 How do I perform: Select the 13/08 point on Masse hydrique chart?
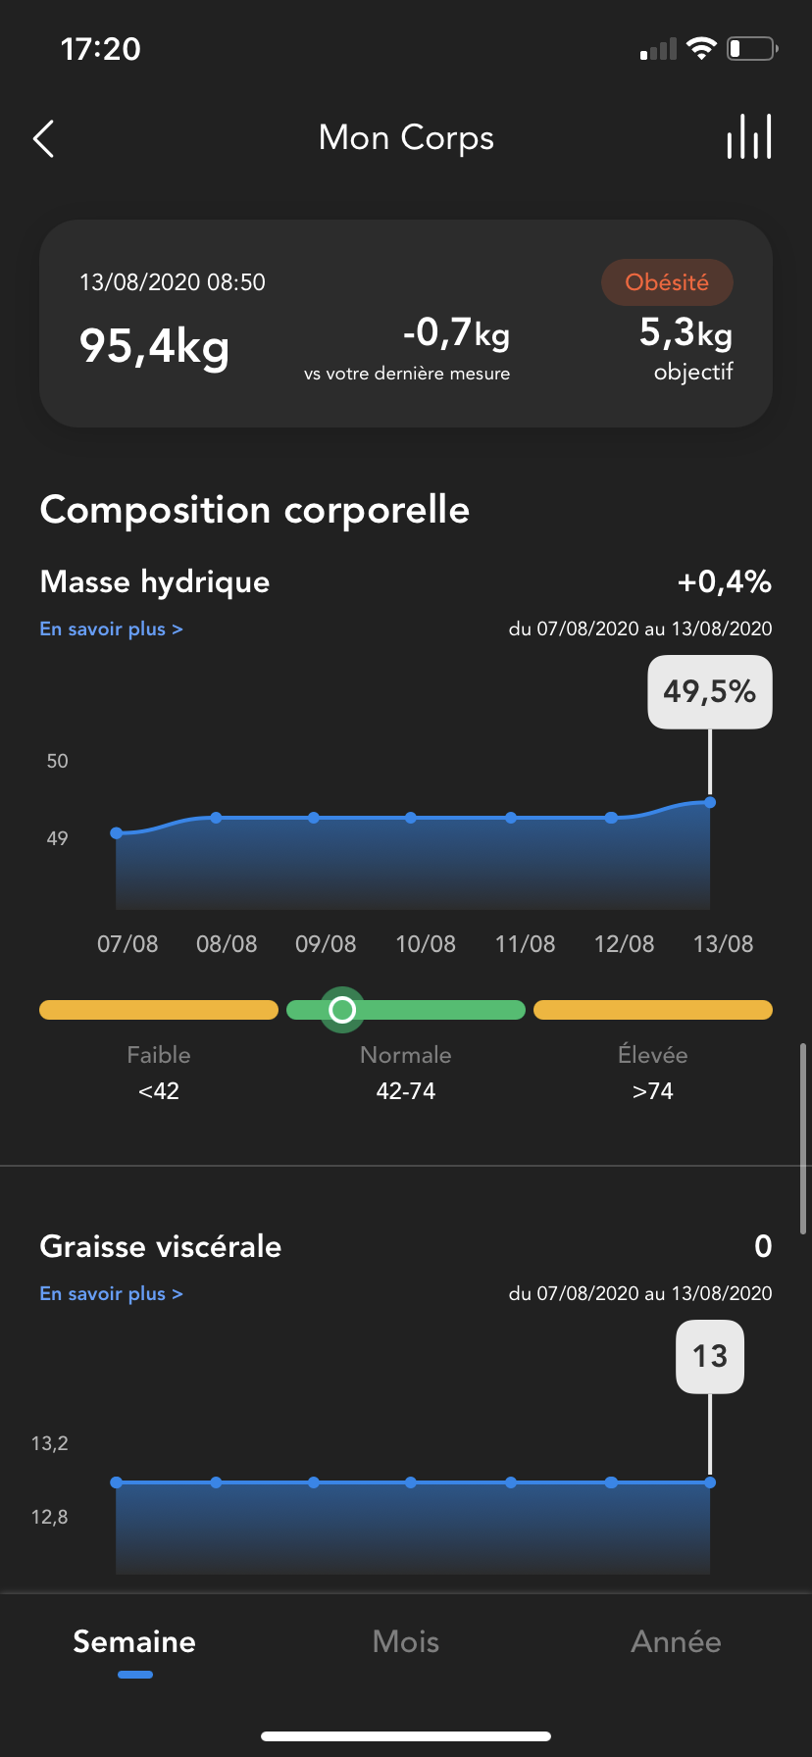pyautogui.click(x=710, y=803)
